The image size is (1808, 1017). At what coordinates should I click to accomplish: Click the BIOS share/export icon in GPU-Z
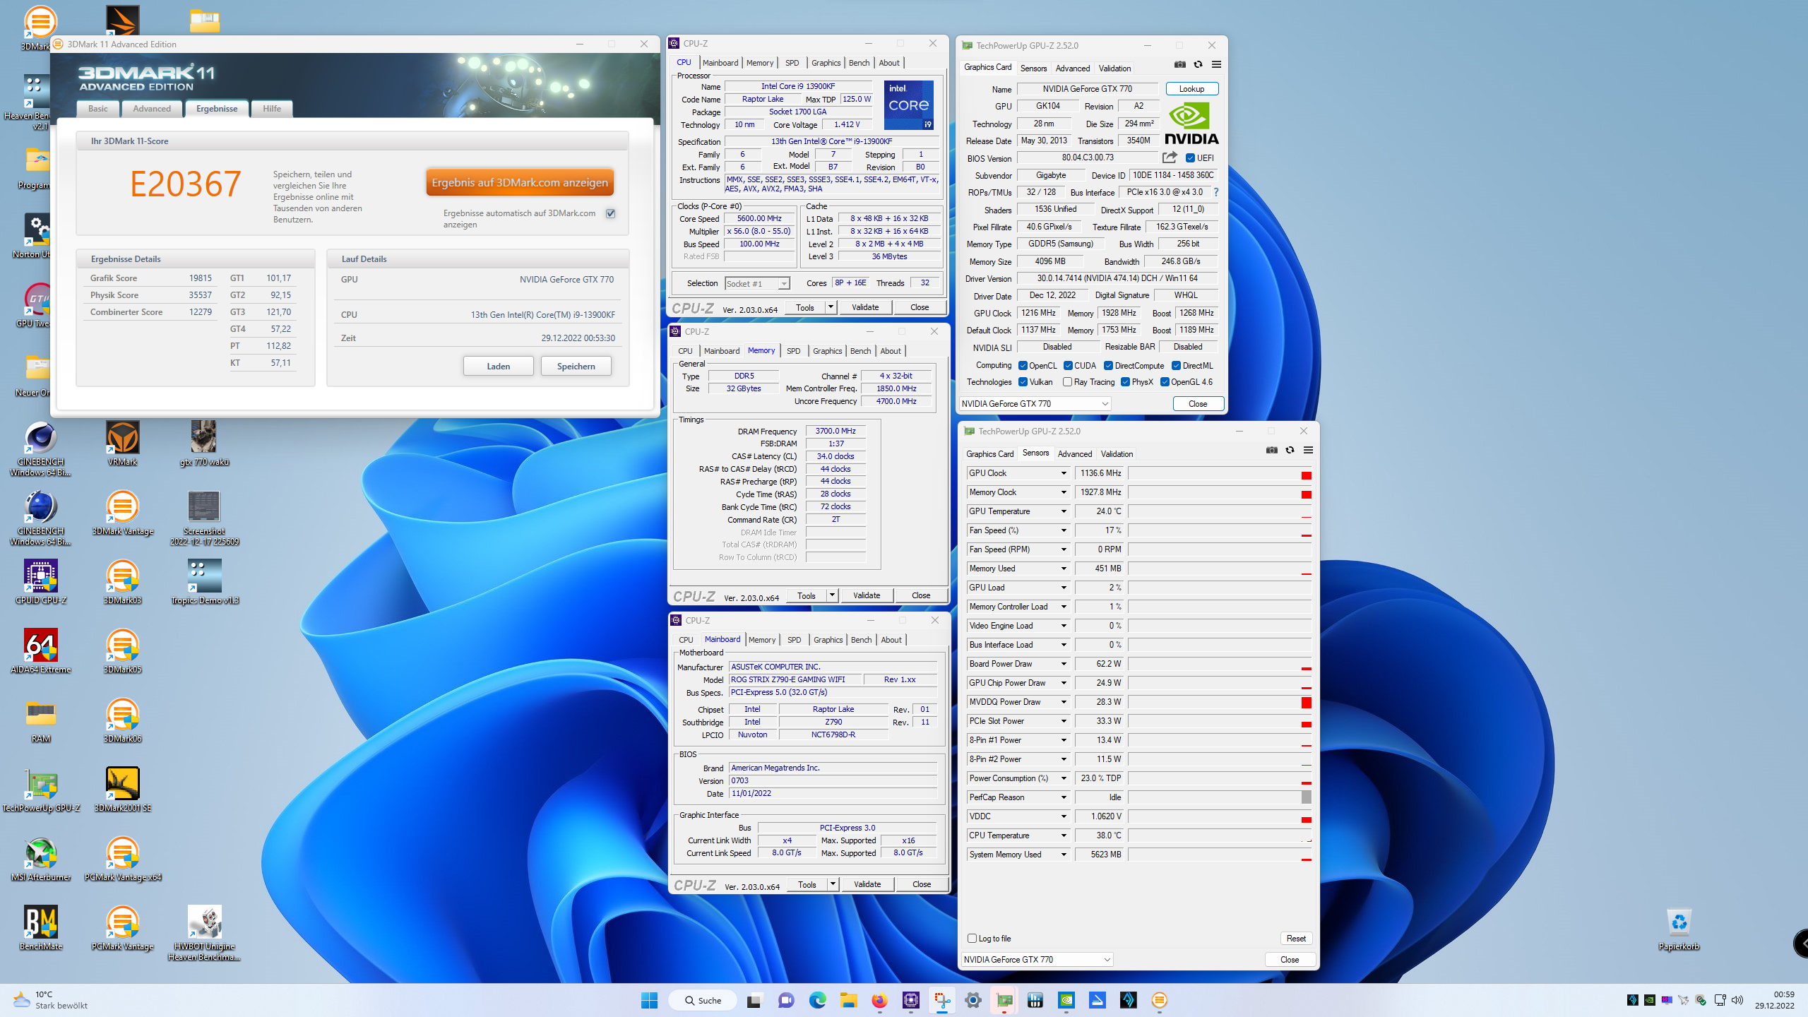(x=1170, y=157)
